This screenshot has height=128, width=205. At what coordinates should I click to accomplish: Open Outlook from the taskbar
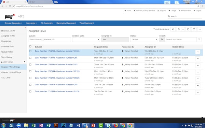(x=86, y=126)
